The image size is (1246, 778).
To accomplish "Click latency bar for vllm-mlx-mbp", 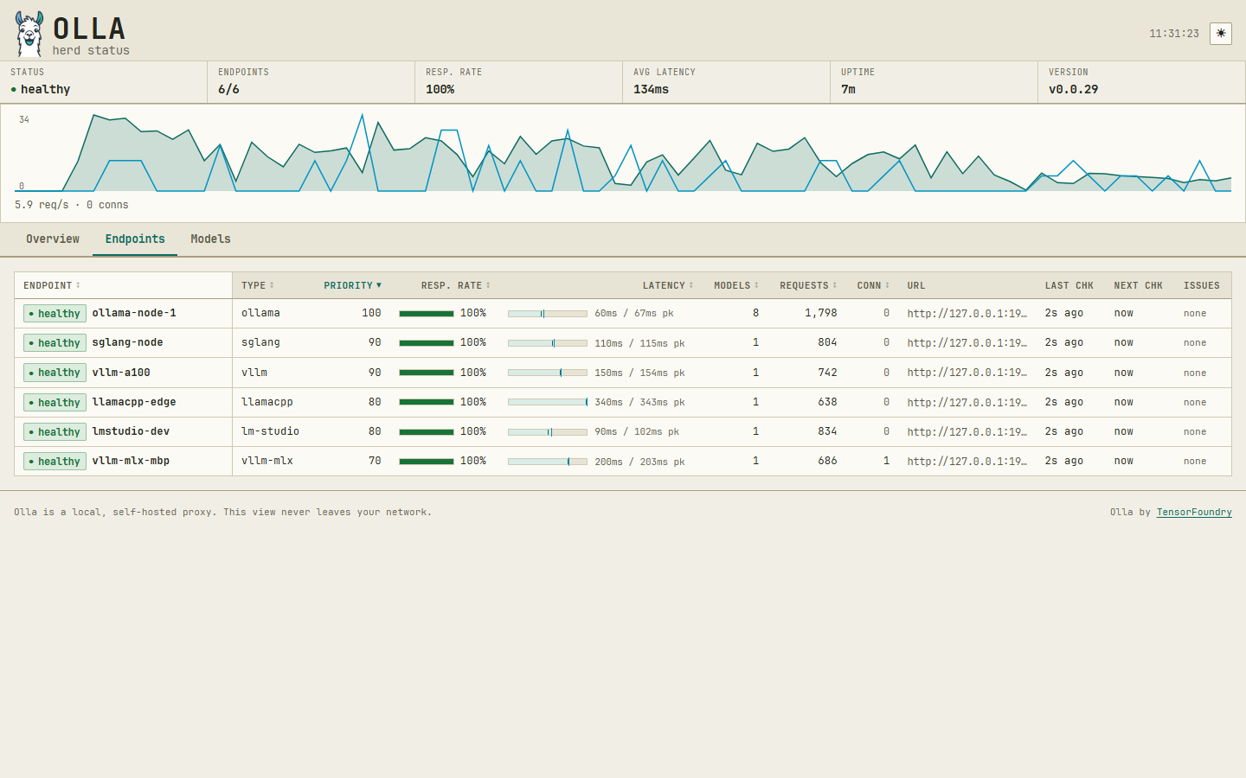I will [x=548, y=462].
